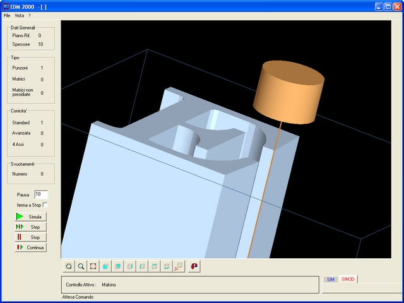Open the ? help menu
The height and width of the screenshot is (303, 404).
tap(30, 15)
